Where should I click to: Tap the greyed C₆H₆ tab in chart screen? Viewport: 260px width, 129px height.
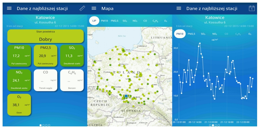point(238,34)
